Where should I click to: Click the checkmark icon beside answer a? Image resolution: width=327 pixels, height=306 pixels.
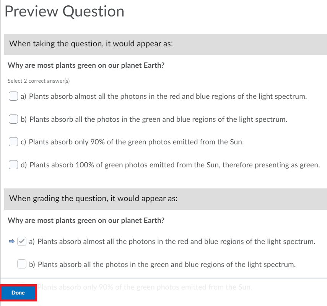[21, 241]
